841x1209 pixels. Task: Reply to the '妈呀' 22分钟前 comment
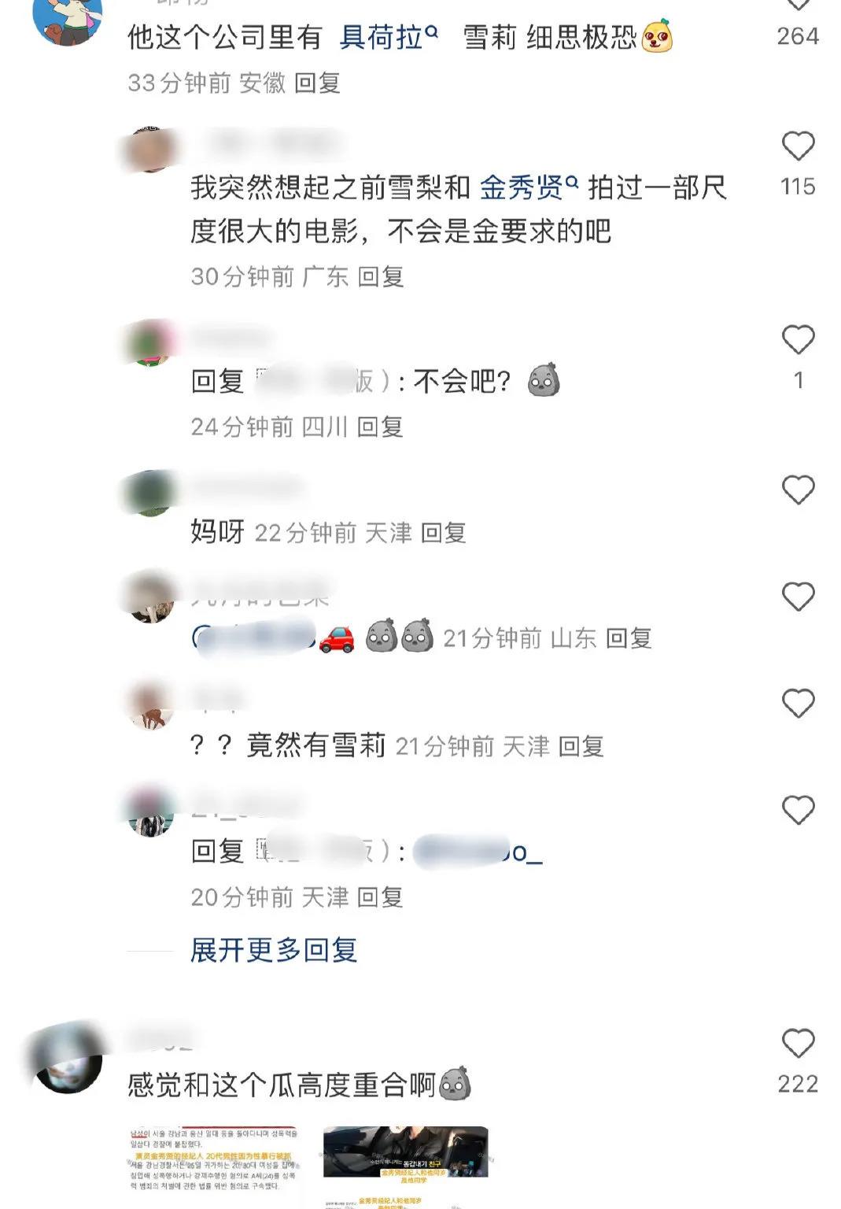click(x=444, y=533)
